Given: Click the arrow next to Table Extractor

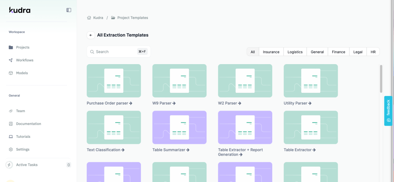Looking at the screenshot, I should (314, 150).
